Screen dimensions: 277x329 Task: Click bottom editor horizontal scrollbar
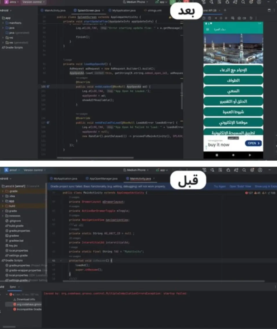coord(164,281)
